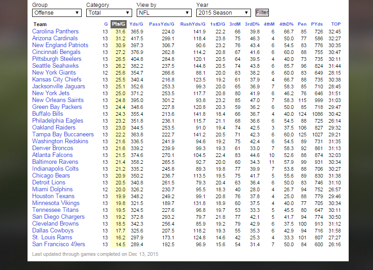Open Carolina Panthers team link
Screen dimensions: 373x270
coord(56,31)
